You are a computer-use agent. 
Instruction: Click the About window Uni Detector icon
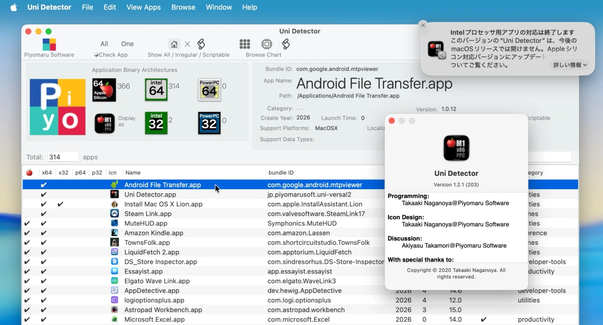[456, 148]
